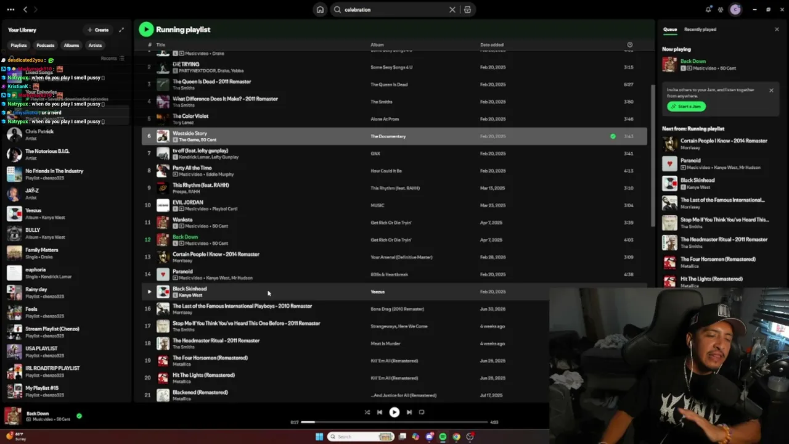Open The Documentary album link
The height and width of the screenshot is (444, 789).
pos(388,136)
